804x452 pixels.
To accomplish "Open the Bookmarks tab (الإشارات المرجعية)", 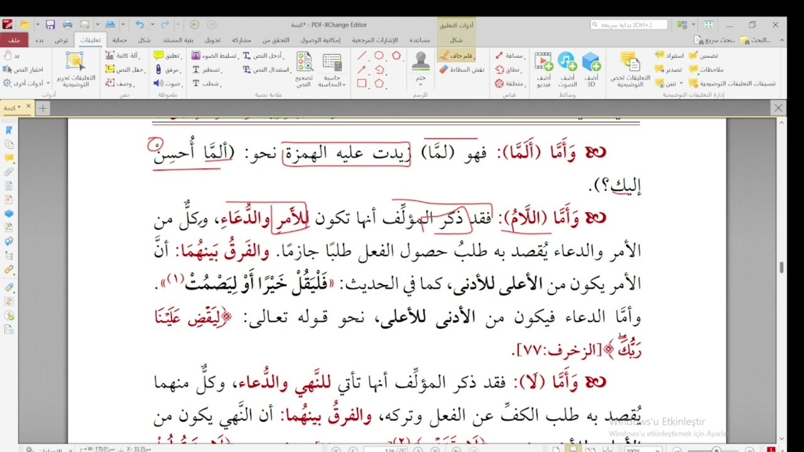I will click(374, 40).
